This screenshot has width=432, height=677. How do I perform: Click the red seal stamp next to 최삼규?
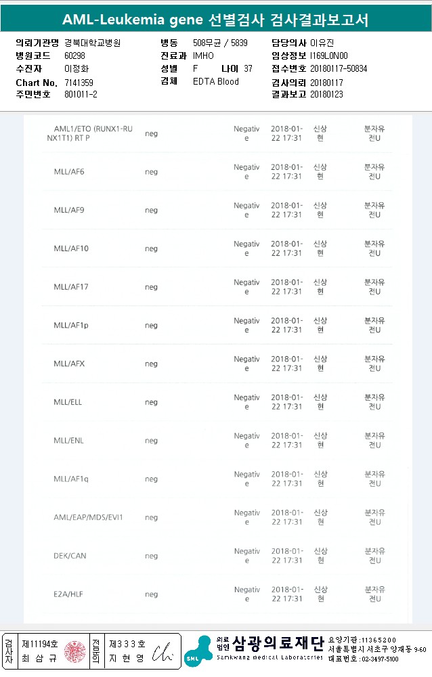[x=74, y=651]
